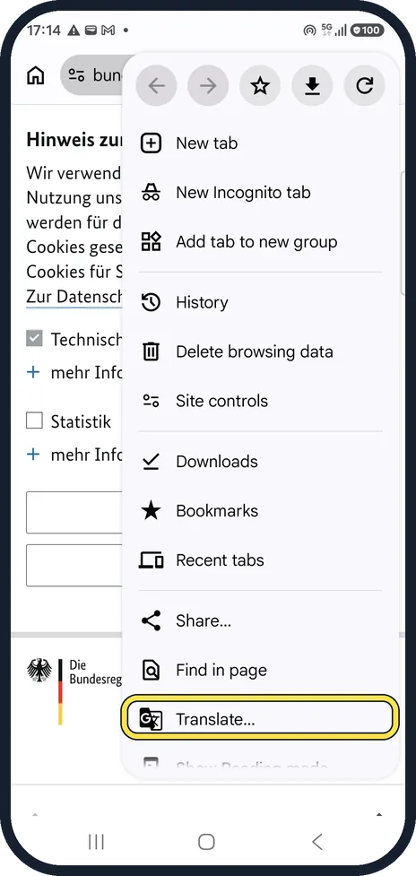Image resolution: width=416 pixels, height=876 pixels.
Task: Open Bookmarks menu entry
Action: click(260, 511)
